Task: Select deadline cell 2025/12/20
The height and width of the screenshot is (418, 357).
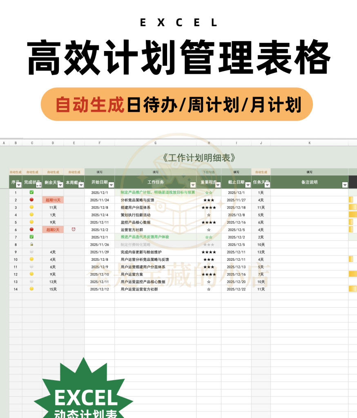Action: click(237, 282)
